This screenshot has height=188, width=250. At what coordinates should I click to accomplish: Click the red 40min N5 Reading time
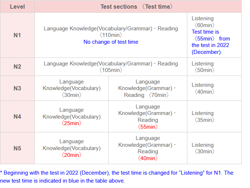147,158
